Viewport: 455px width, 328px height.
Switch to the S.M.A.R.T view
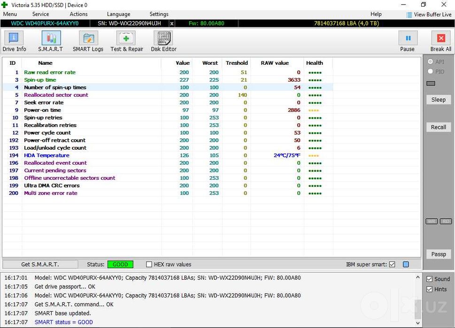click(x=51, y=42)
